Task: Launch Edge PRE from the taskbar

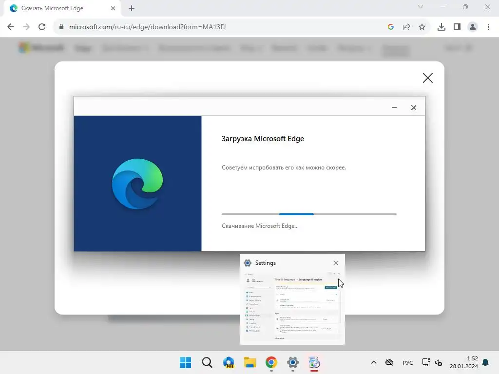Action: (229, 362)
